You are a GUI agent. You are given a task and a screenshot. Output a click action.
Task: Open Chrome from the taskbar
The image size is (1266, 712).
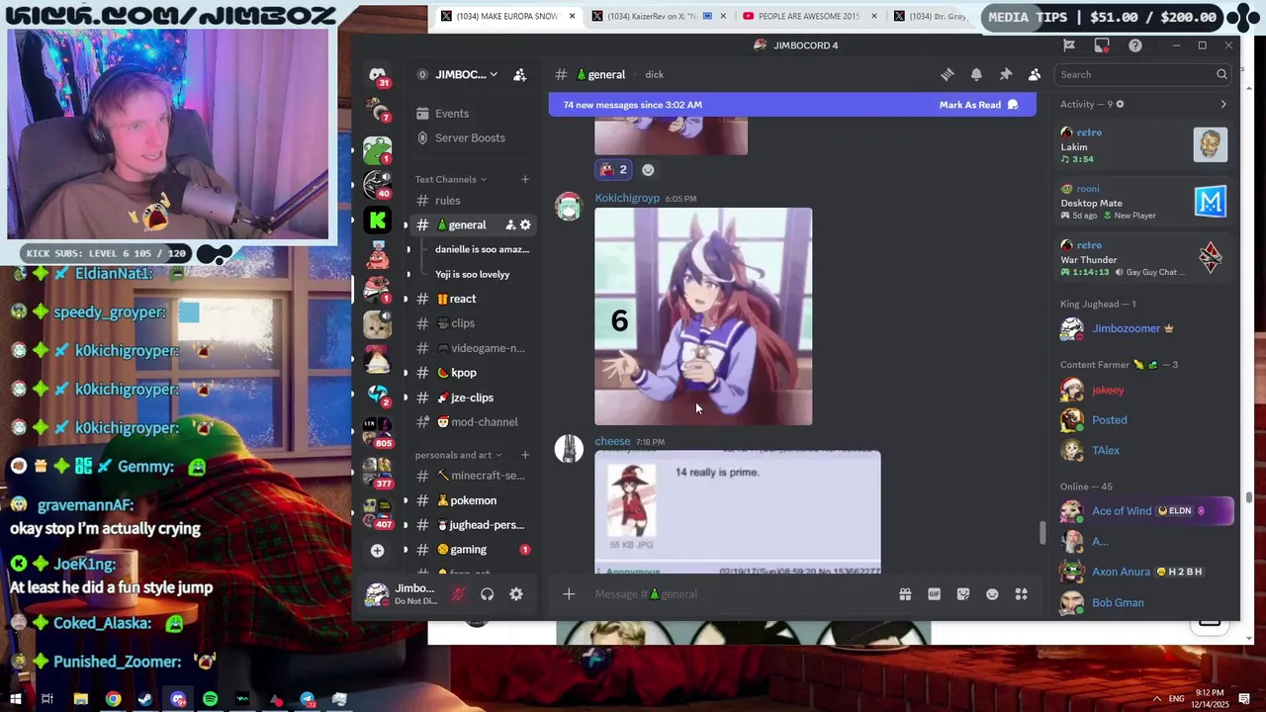tap(114, 699)
